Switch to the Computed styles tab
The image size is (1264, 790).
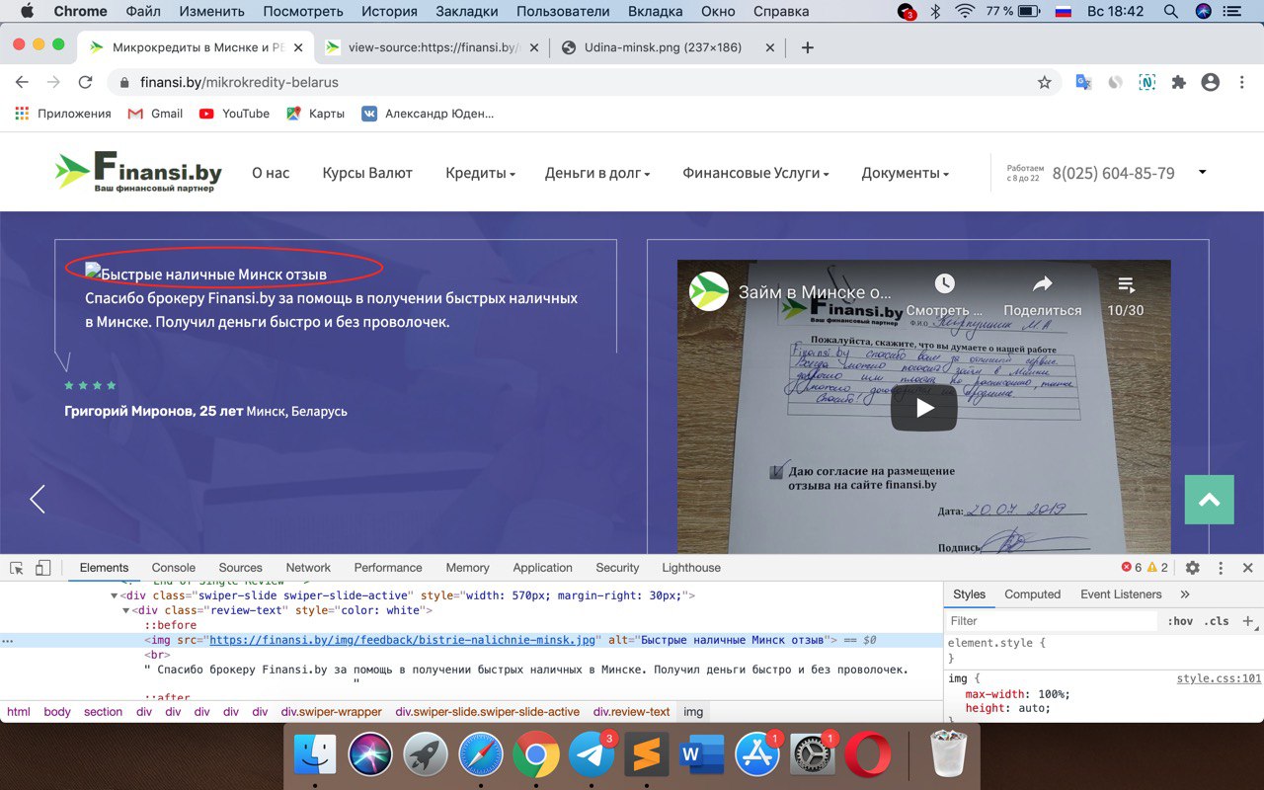pyautogui.click(x=1033, y=594)
